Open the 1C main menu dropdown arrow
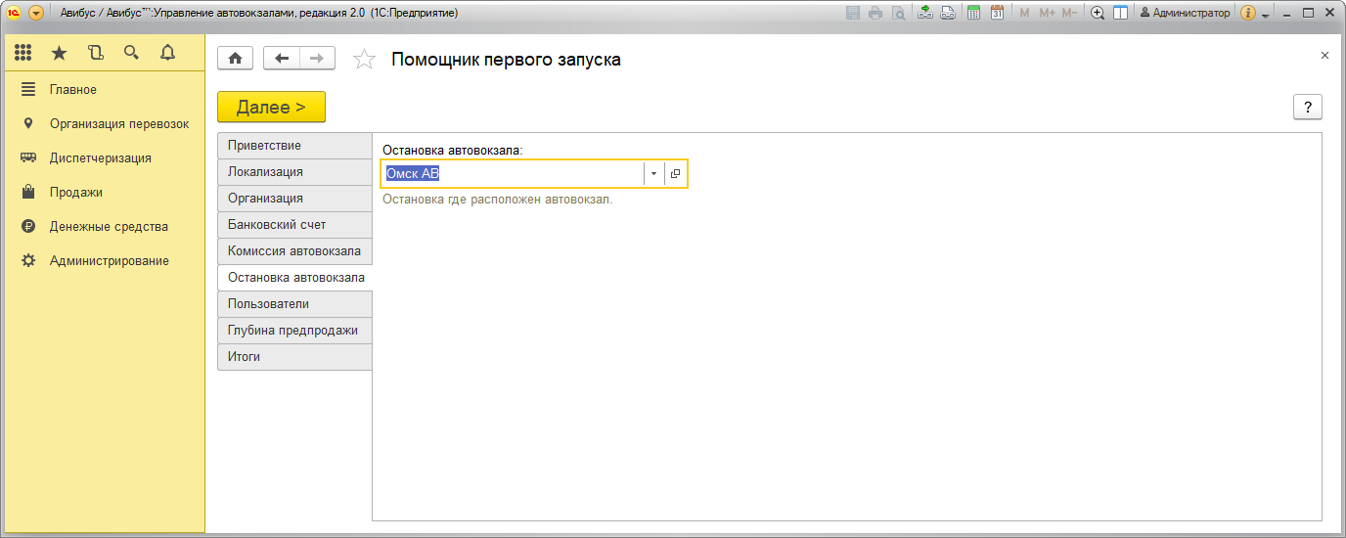Viewport: 1346px width, 538px height. click(x=36, y=13)
